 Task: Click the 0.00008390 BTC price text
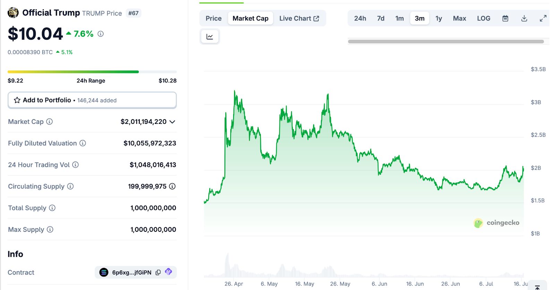[x=30, y=52]
